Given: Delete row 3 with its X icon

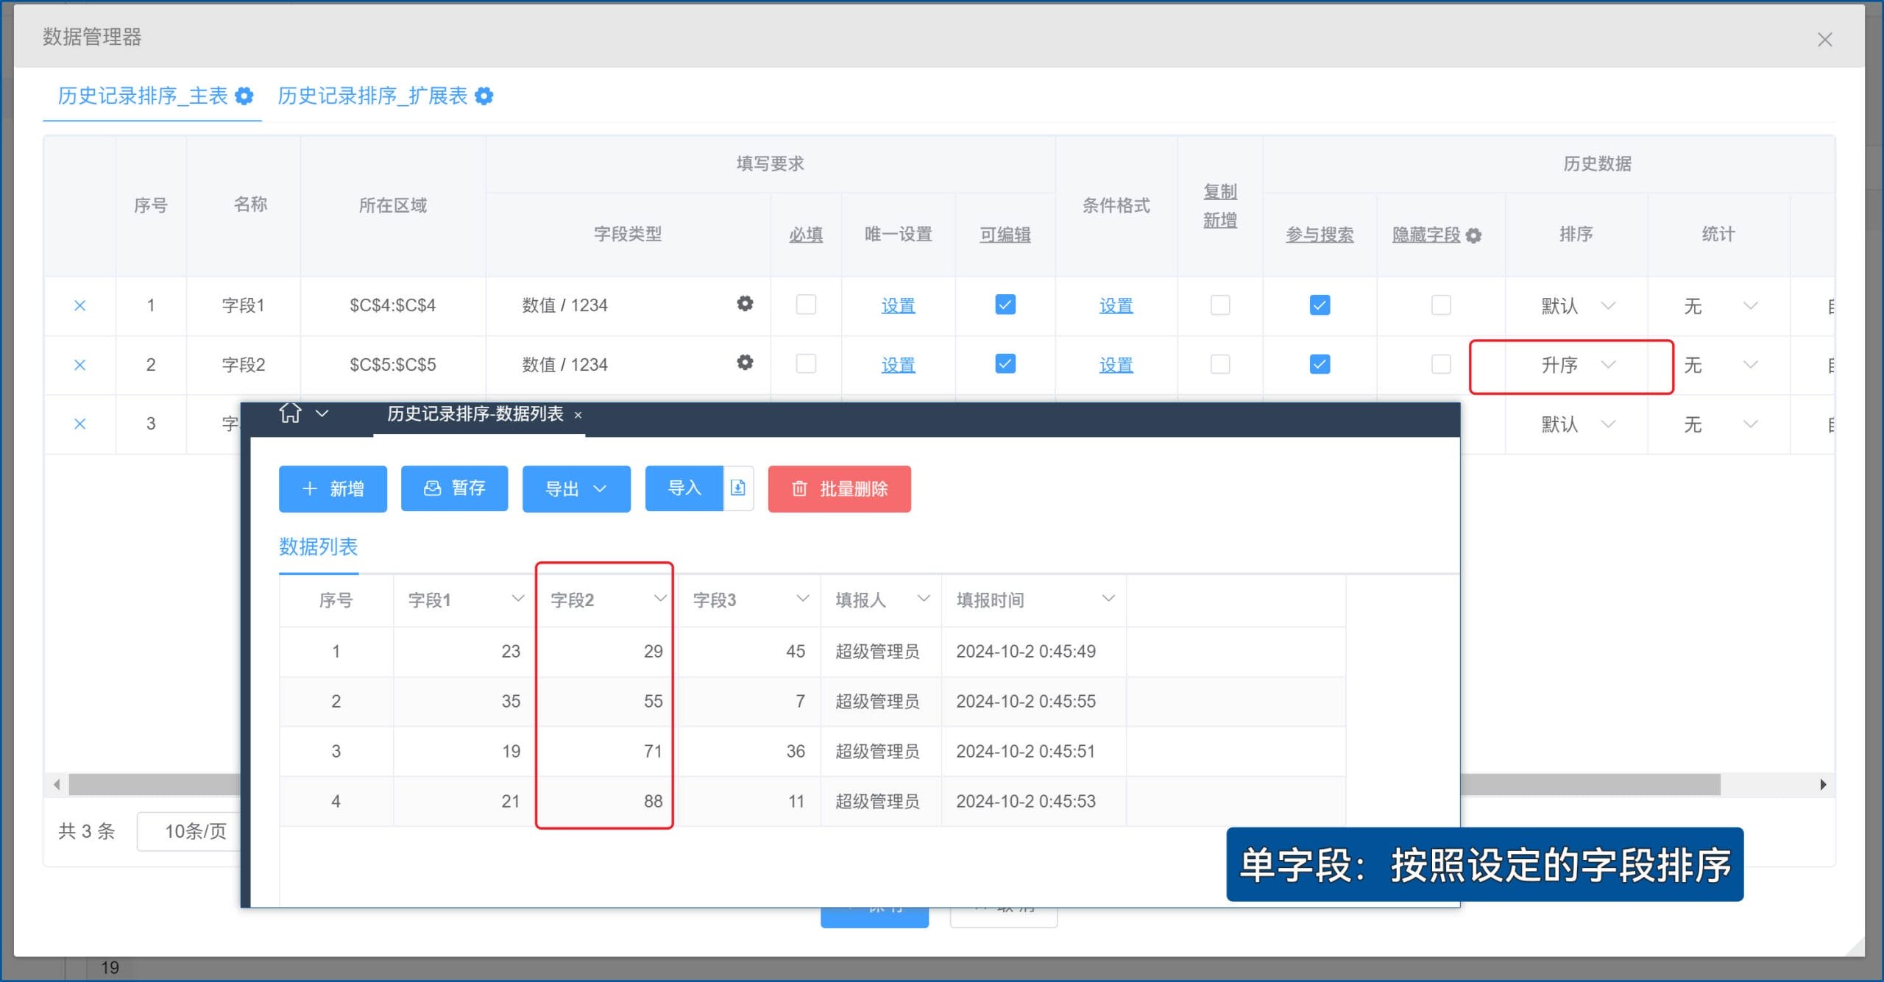Looking at the screenshot, I should click(x=80, y=424).
